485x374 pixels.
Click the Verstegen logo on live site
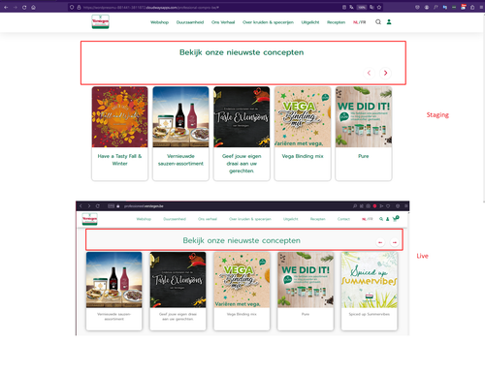[89, 219]
